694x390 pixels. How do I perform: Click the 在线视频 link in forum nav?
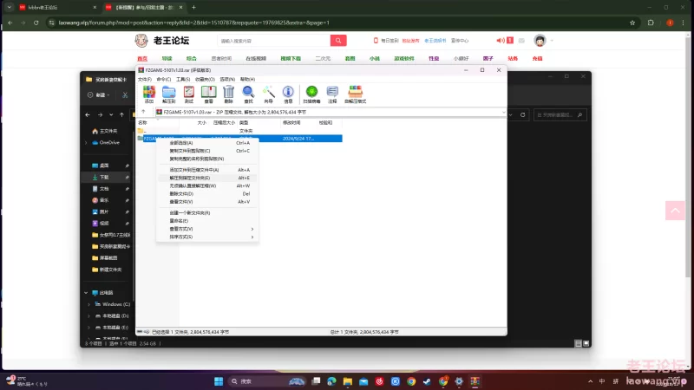point(256,58)
